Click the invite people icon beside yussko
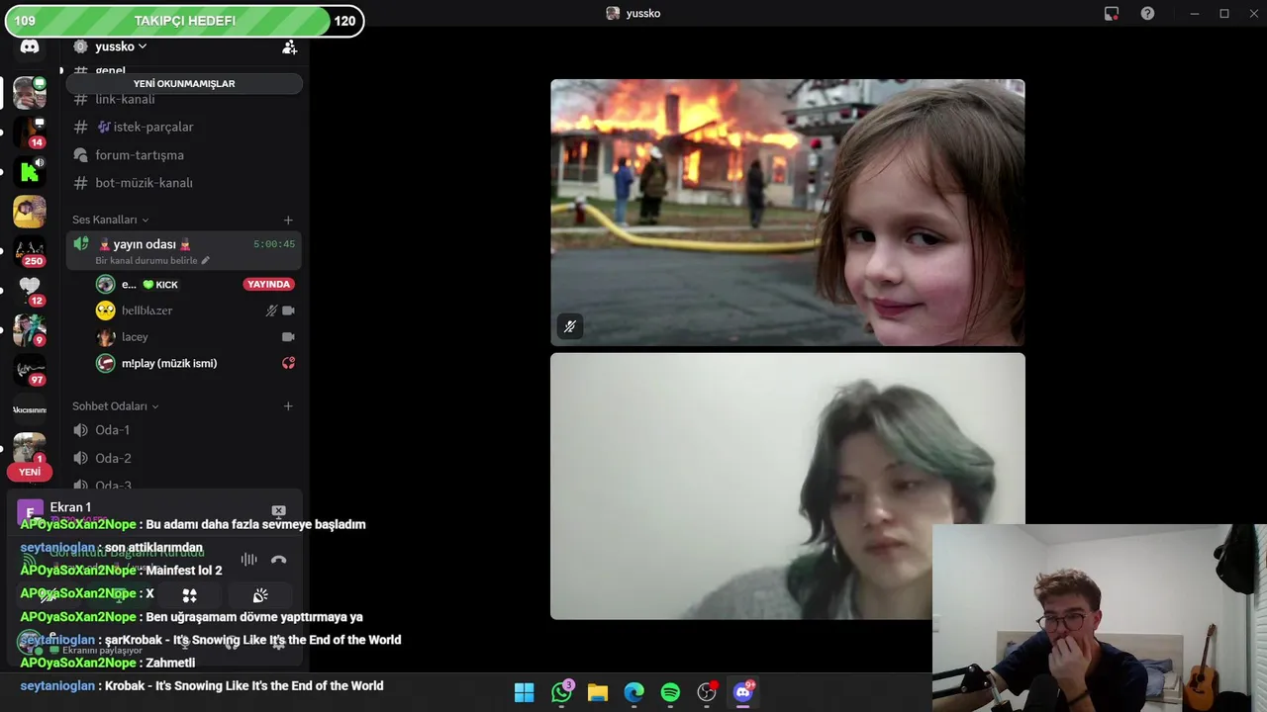The image size is (1267, 712). pyautogui.click(x=289, y=46)
